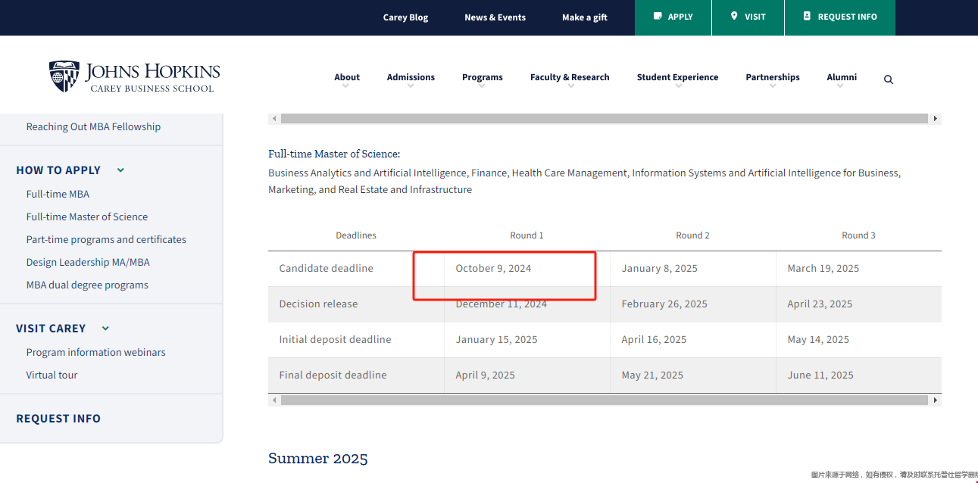Open Design Leadership MA/MBA link
978x483 pixels.
pyautogui.click(x=88, y=263)
